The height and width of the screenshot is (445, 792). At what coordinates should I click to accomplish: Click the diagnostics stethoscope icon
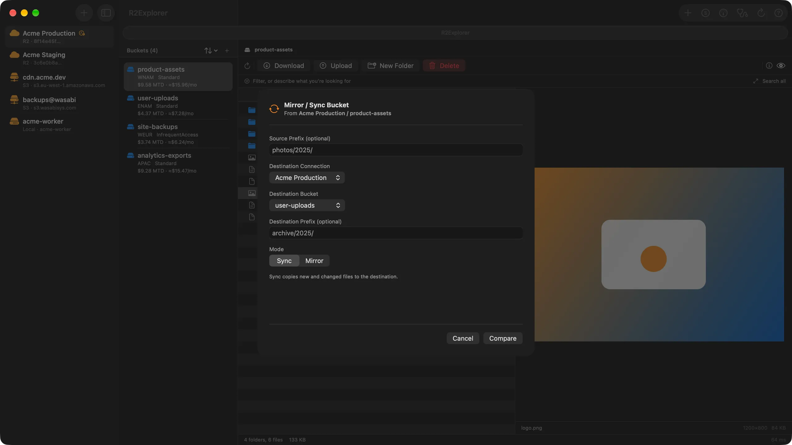(x=742, y=13)
